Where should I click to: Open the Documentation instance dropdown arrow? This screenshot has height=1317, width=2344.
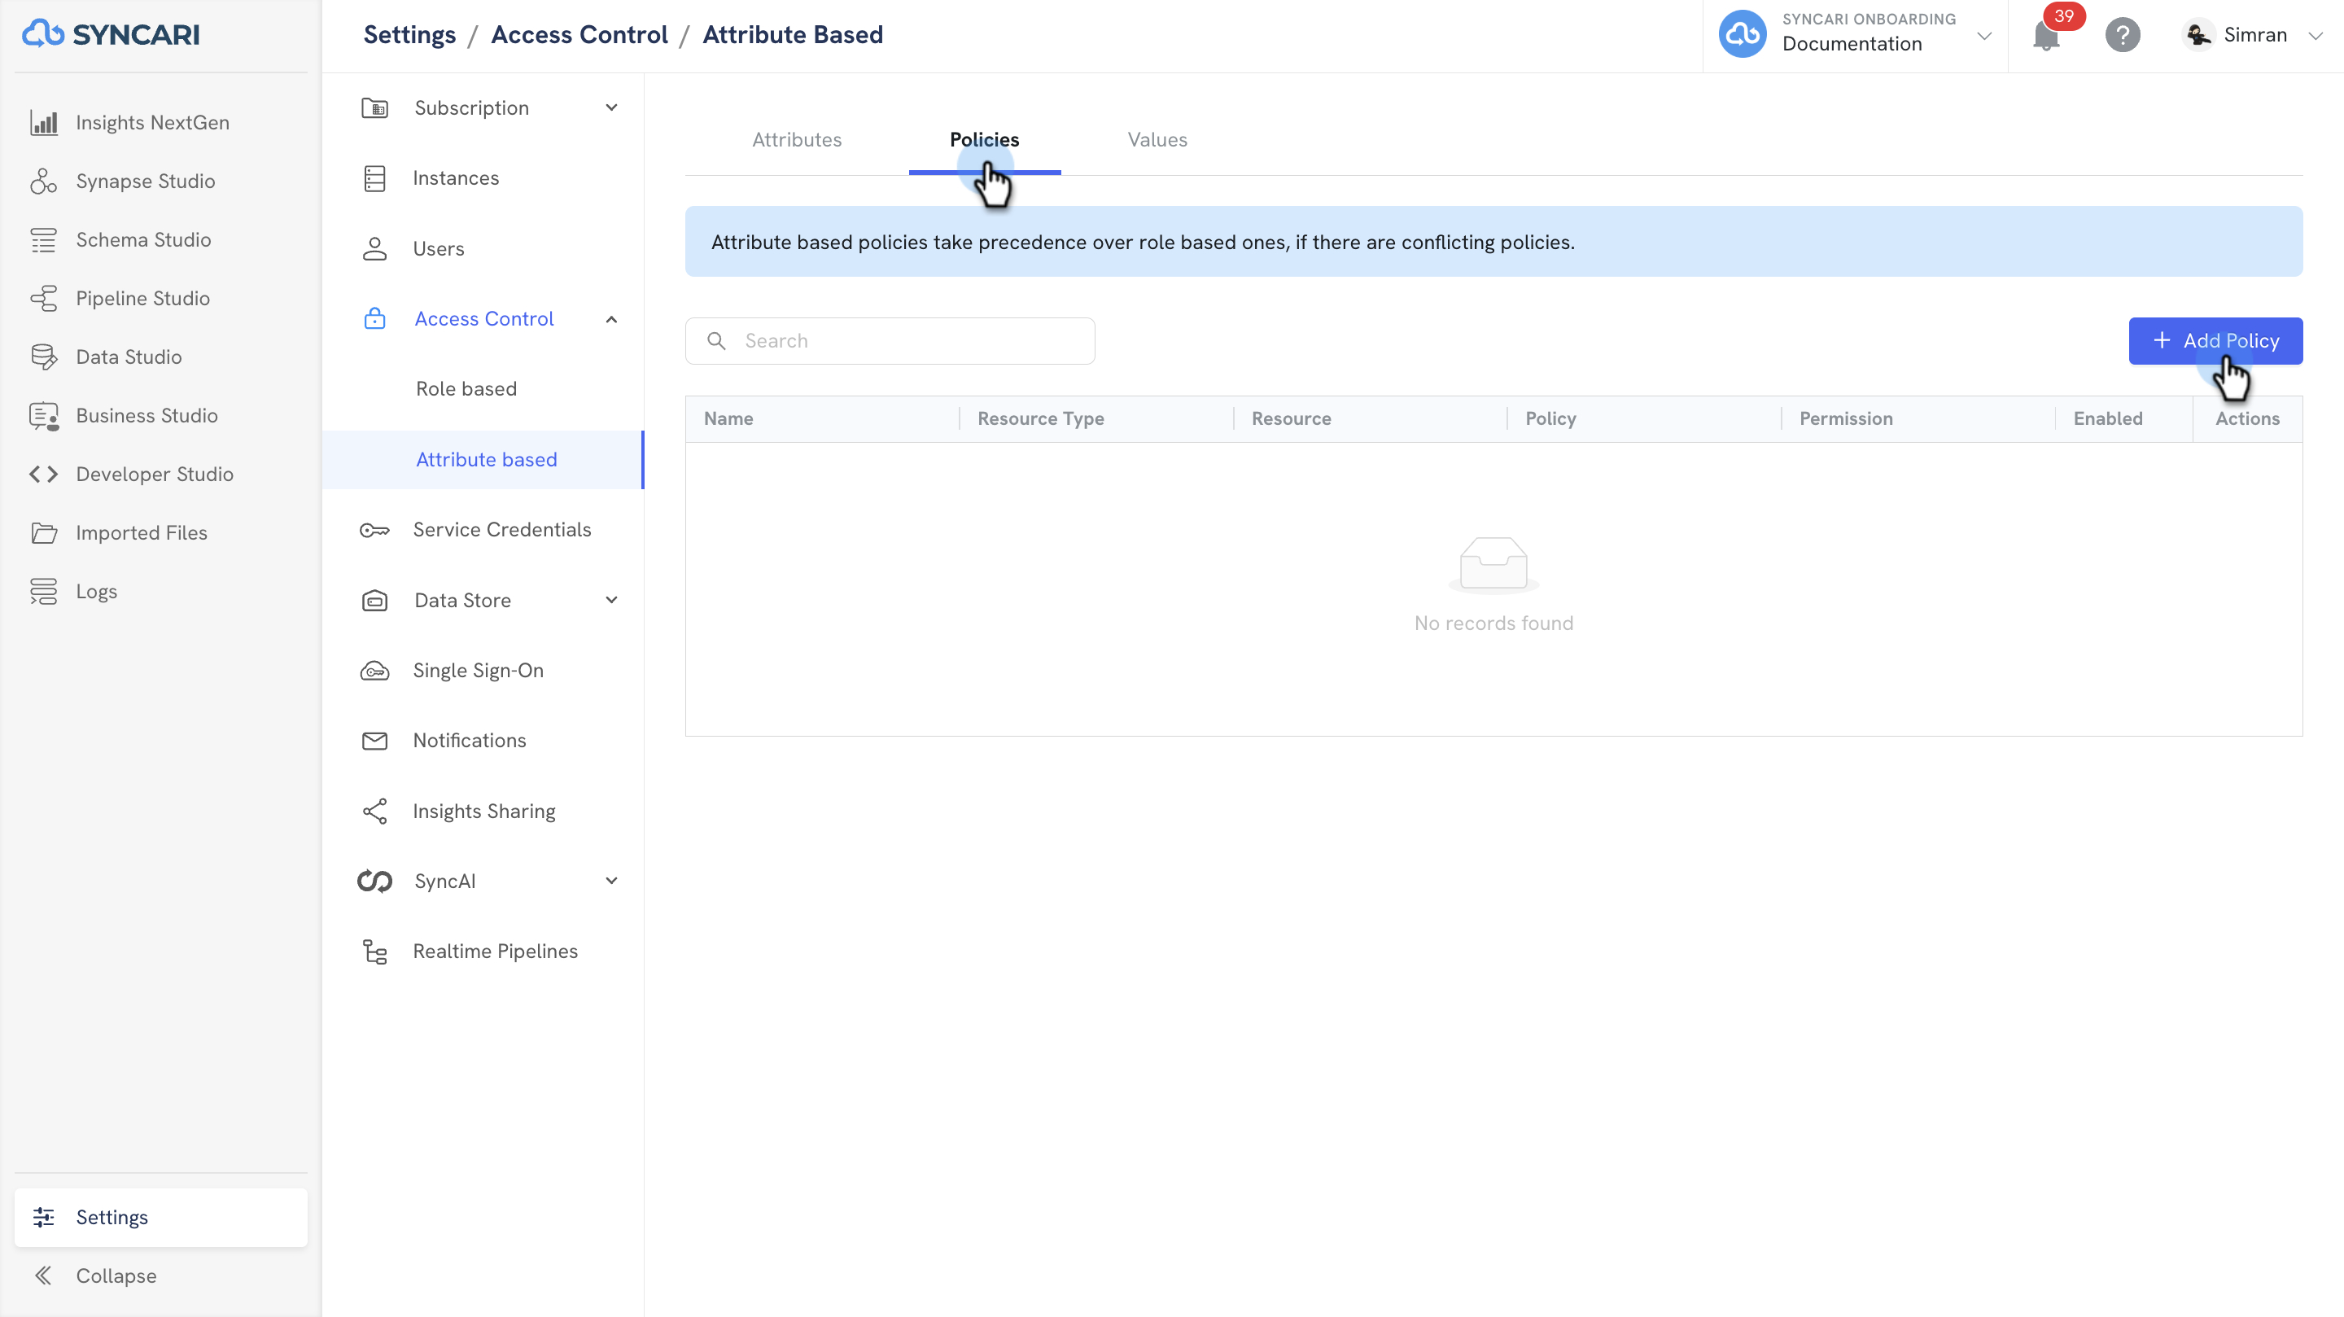[x=1984, y=36]
